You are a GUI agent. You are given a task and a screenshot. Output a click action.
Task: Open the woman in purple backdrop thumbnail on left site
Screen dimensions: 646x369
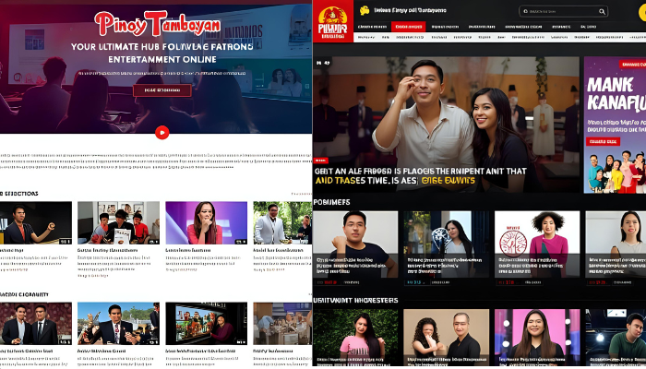point(206,222)
